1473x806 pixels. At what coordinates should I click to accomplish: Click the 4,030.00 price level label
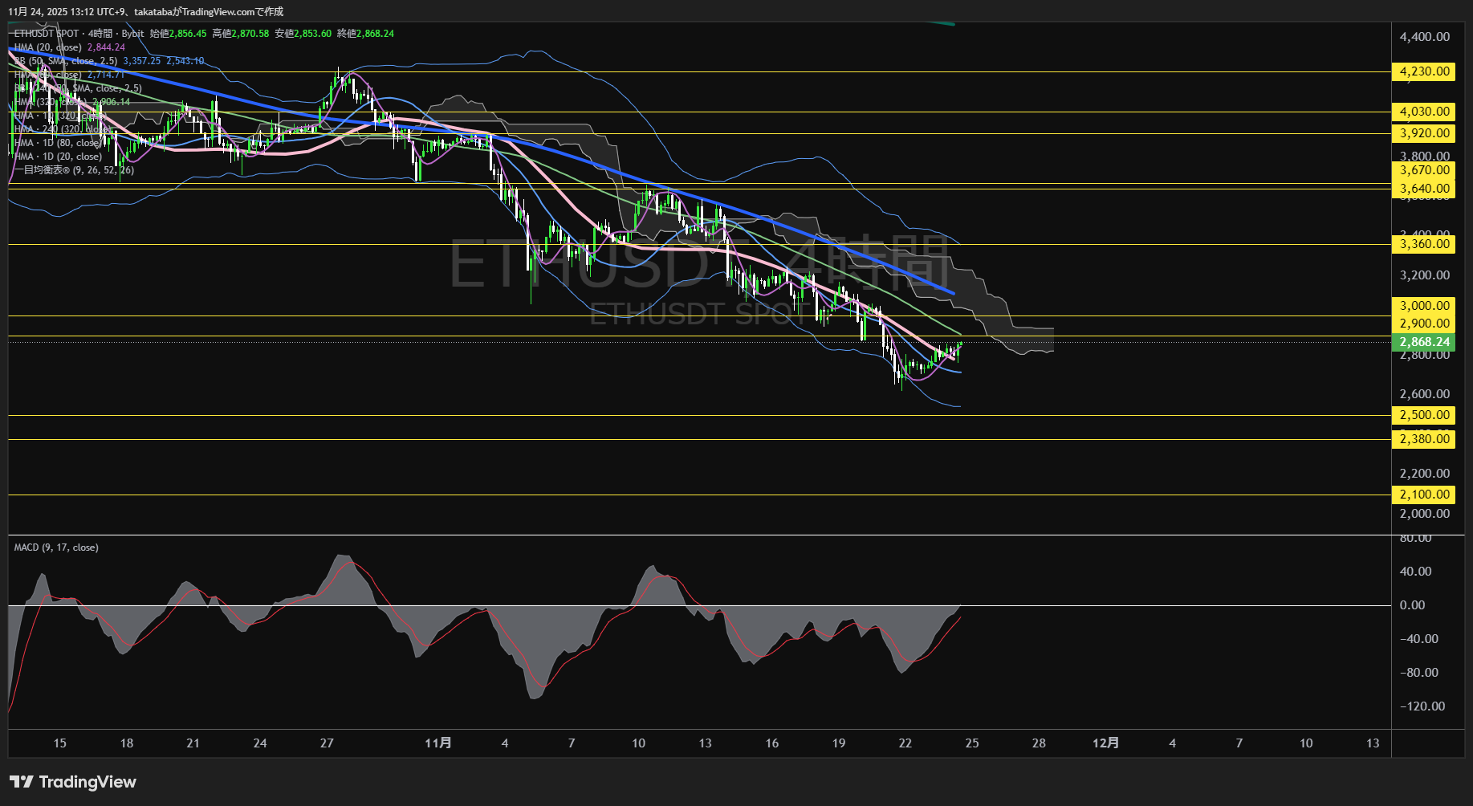(1424, 112)
